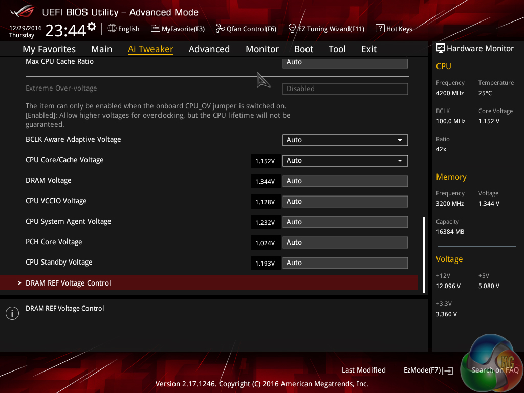This screenshot has height=393, width=524.
Task: Switch to the Monitor tab
Action: (262, 49)
